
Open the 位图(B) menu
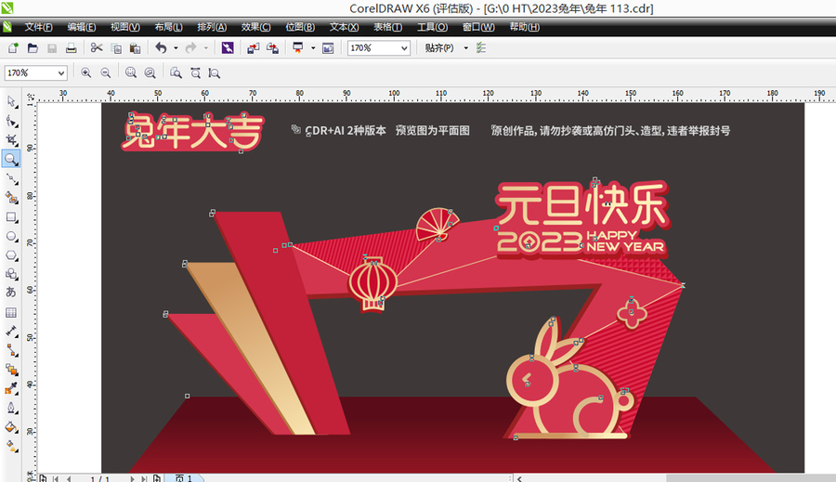[x=300, y=27]
